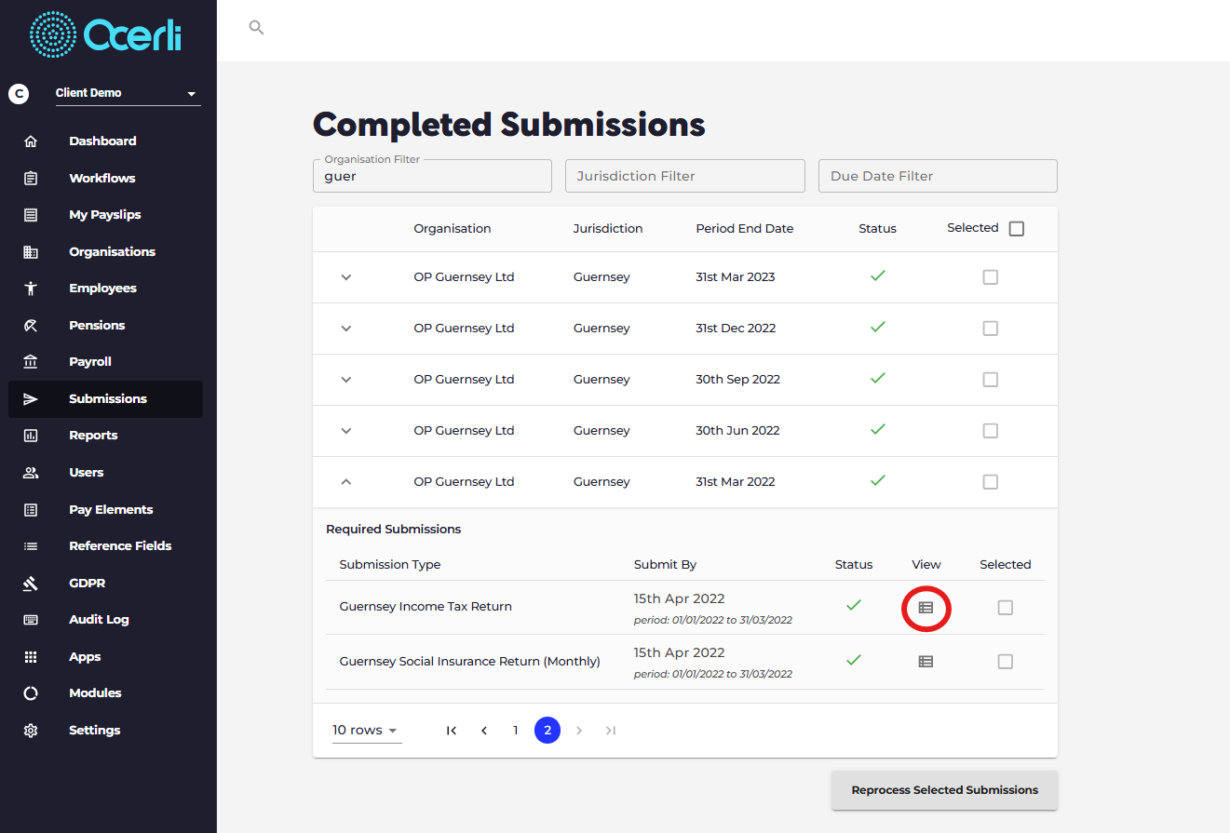Click the Jurisdiction Filter field

[x=685, y=176]
